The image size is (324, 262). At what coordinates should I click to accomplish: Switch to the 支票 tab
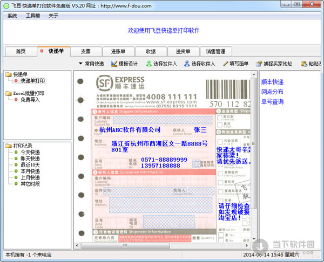click(x=86, y=51)
